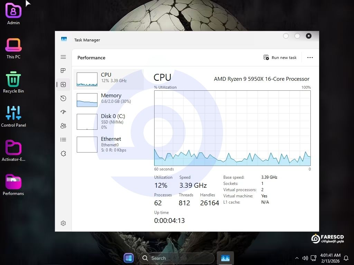This screenshot has width=354, height=265.
Task: Select the CPU performance item
Action: [108, 79]
